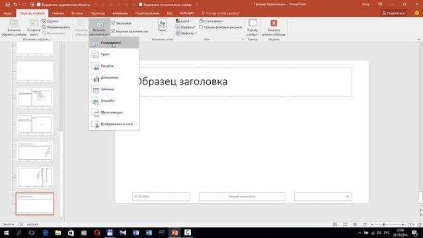This screenshot has height=238, width=423.
Task: Click the 'Образец заголовка' title placeholder
Action: coord(243,82)
